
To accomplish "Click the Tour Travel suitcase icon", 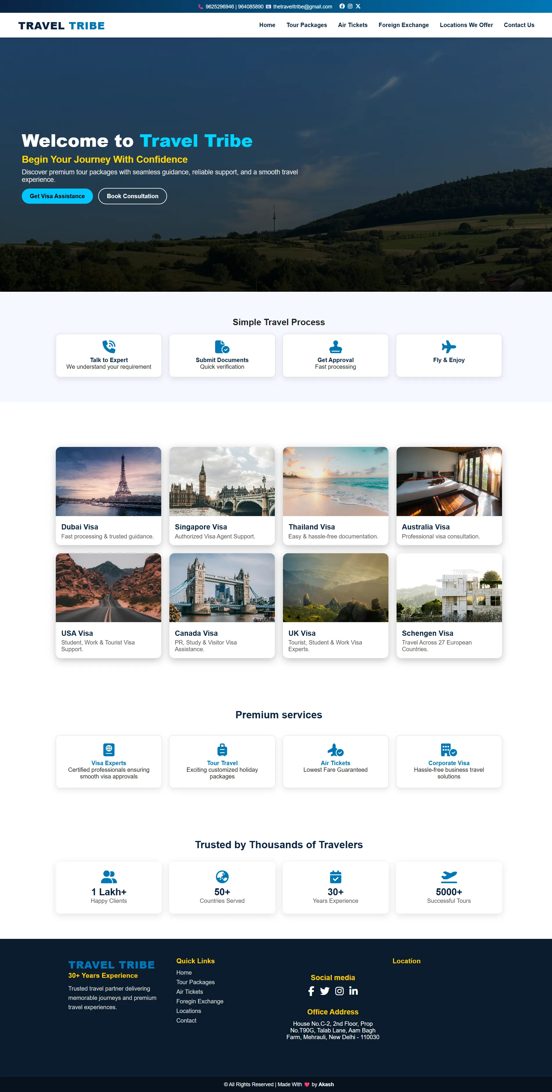I will (222, 749).
